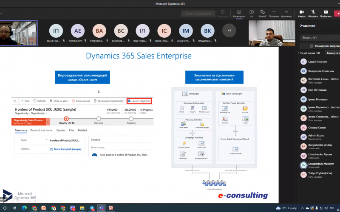Toggle the Мікрофон microphone mute
The width and height of the screenshot is (340, 212).
[x=313, y=14]
